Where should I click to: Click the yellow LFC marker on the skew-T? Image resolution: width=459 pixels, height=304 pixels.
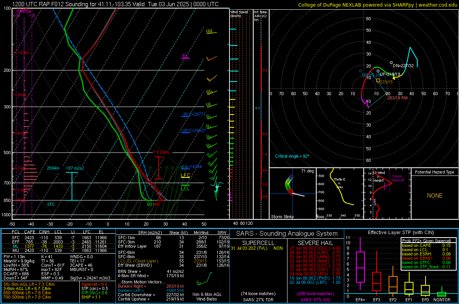pos(185,175)
